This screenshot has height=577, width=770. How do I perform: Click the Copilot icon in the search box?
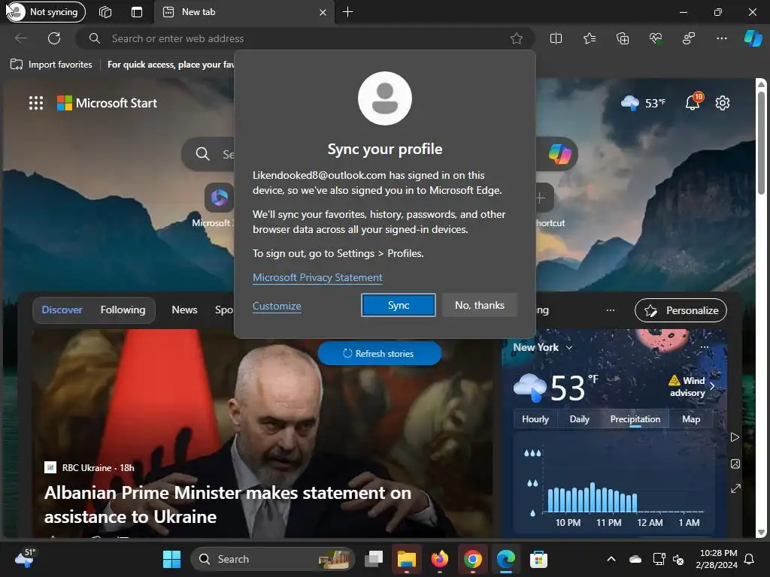559,154
